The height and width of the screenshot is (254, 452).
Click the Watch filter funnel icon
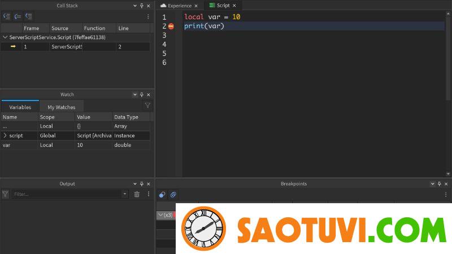point(147,106)
